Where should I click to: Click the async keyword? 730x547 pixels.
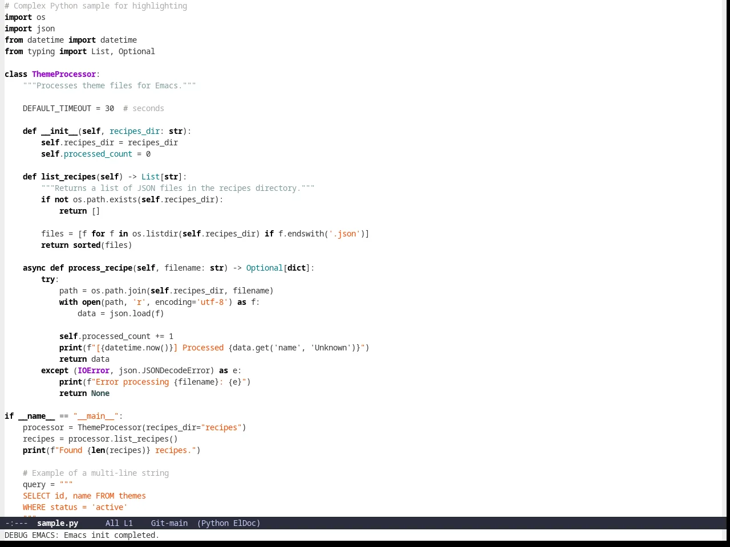coord(34,268)
